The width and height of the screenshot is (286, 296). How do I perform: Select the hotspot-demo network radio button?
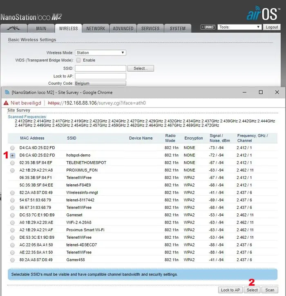tap(13, 156)
